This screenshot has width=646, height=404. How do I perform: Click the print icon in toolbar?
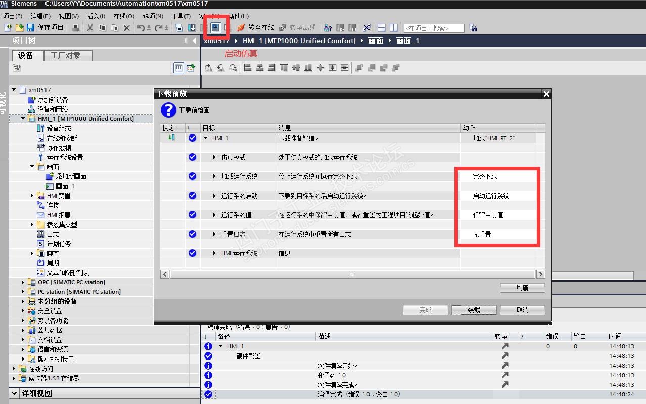click(75, 28)
